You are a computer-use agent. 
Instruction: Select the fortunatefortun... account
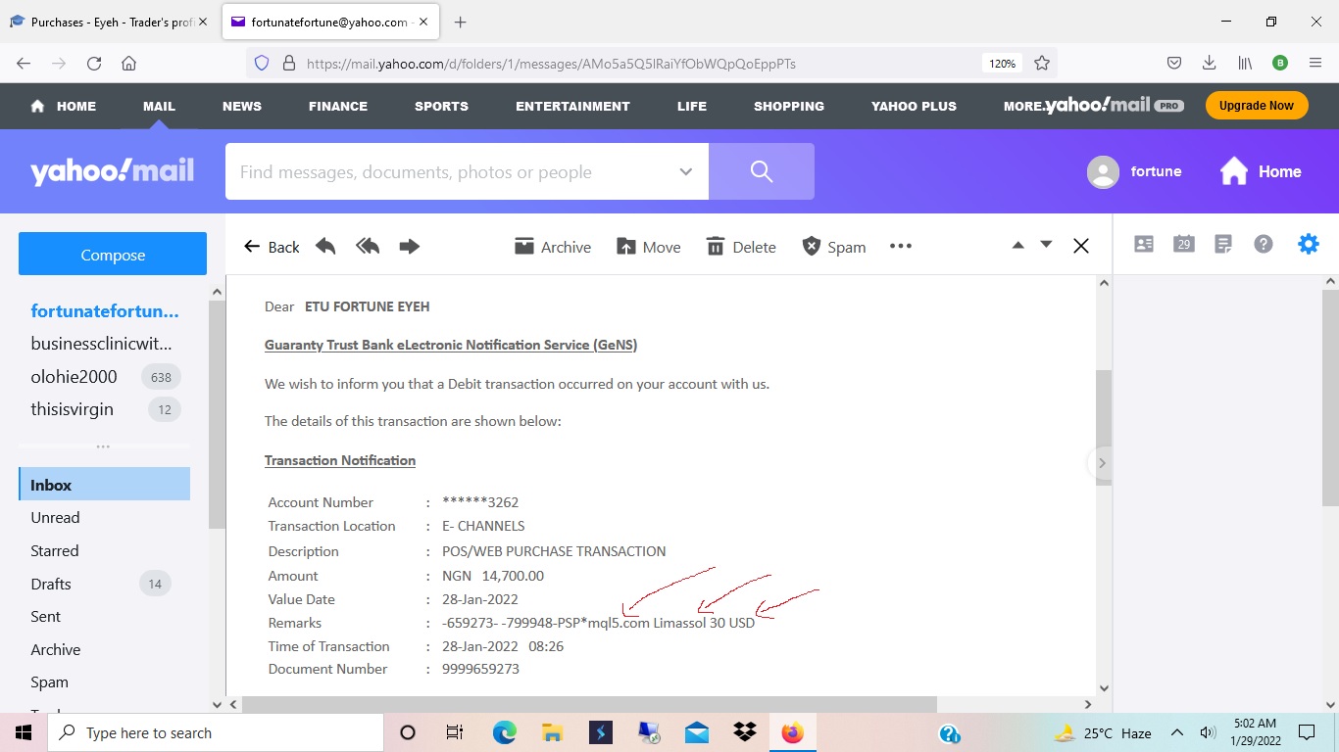pos(105,311)
